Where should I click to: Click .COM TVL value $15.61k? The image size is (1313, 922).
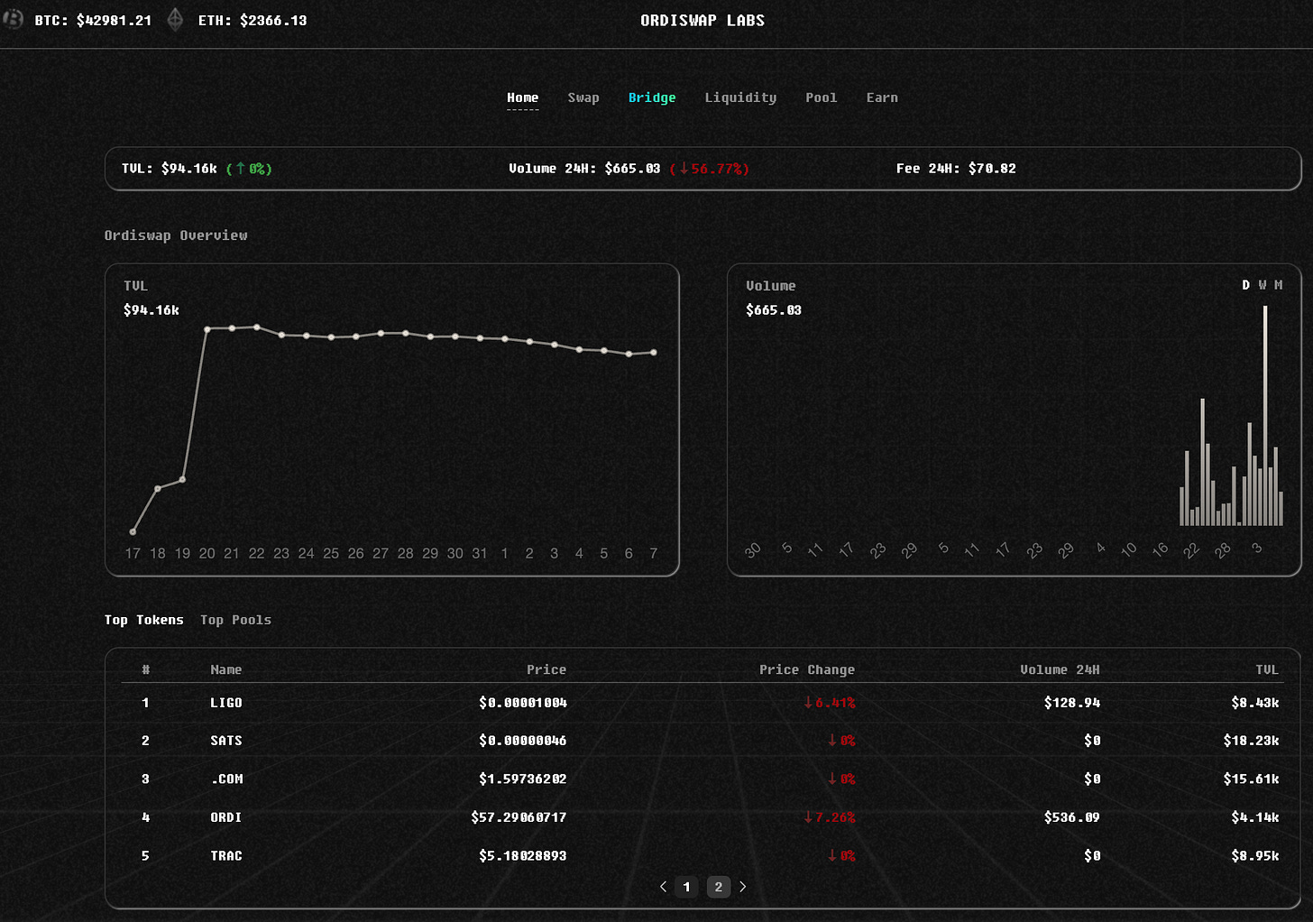pos(1251,779)
